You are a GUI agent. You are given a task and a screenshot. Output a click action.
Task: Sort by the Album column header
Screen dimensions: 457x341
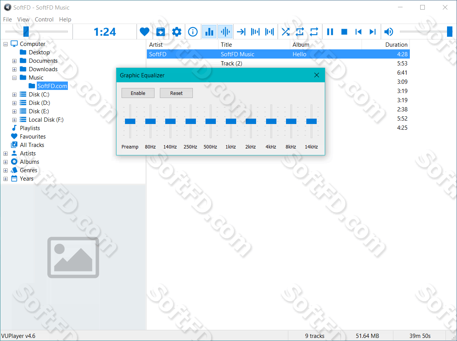[x=325, y=44]
